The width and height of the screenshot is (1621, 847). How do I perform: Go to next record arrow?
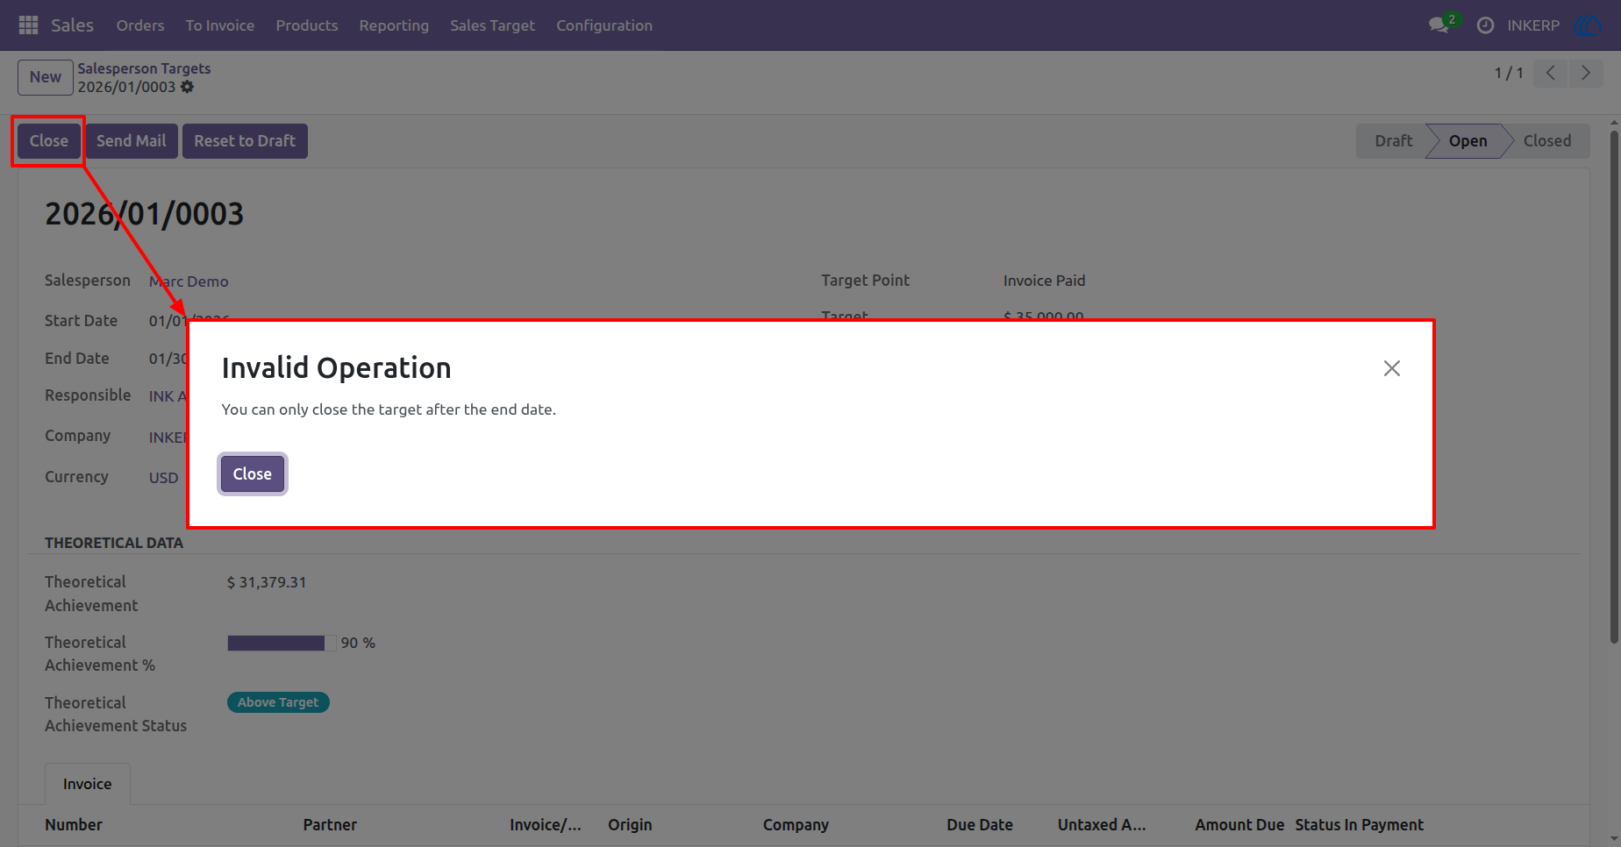click(x=1586, y=73)
